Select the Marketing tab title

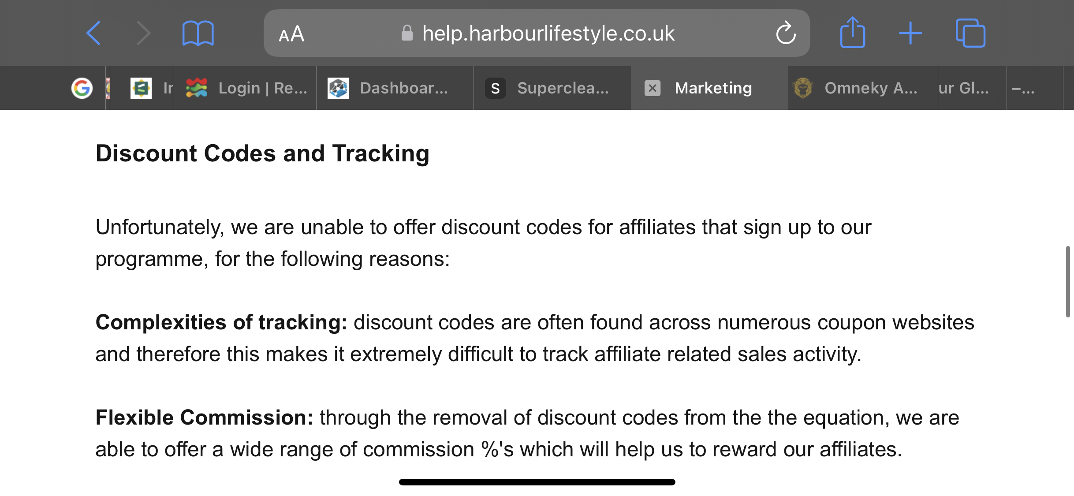click(x=713, y=88)
